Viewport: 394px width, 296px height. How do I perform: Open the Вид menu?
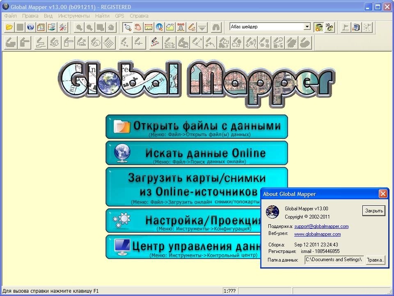[x=48, y=16]
